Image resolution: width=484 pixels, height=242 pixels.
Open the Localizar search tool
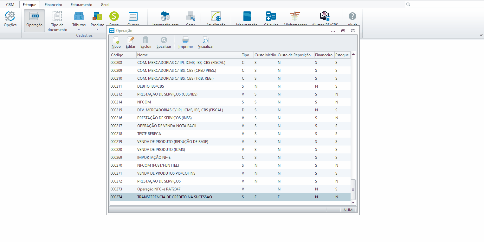(164, 40)
